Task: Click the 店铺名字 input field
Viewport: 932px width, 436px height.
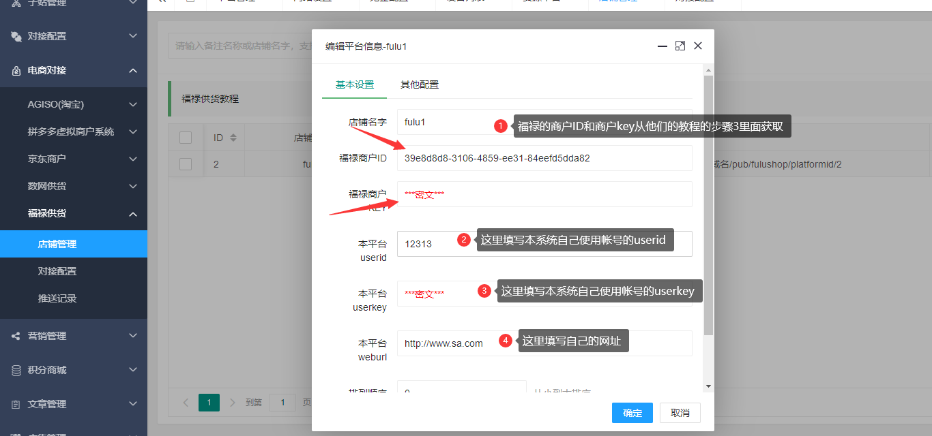Action: click(544, 122)
